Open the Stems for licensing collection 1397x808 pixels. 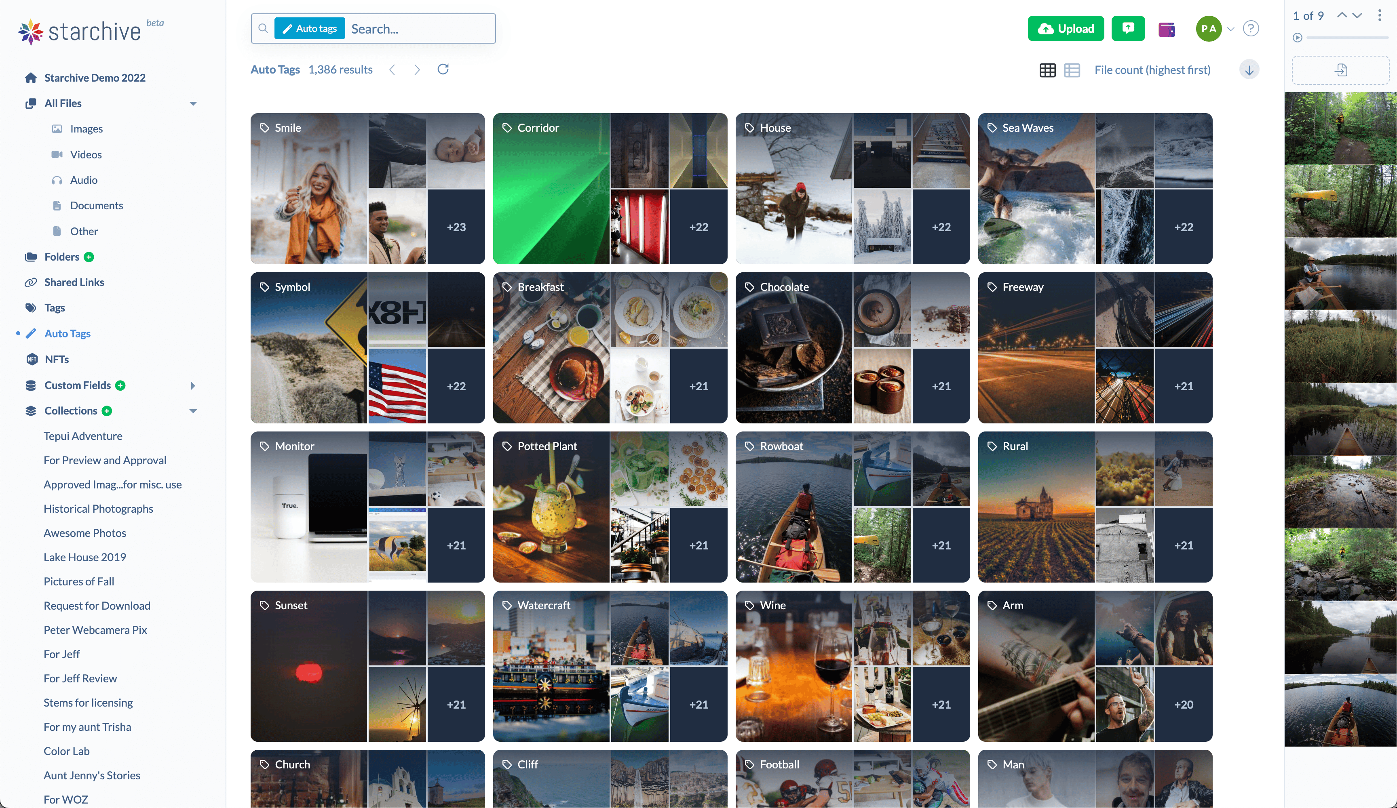coord(88,702)
